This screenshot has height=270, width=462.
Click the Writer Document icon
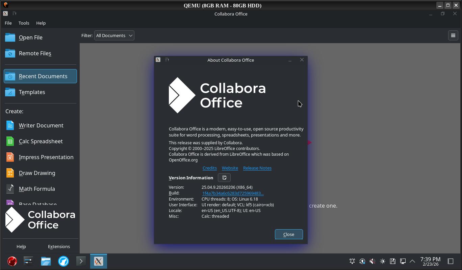tap(10, 125)
